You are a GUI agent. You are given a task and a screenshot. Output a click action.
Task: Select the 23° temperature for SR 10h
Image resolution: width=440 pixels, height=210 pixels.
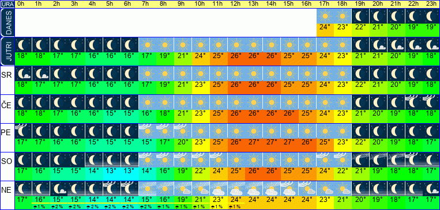pyautogui.click(x=201, y=85)
